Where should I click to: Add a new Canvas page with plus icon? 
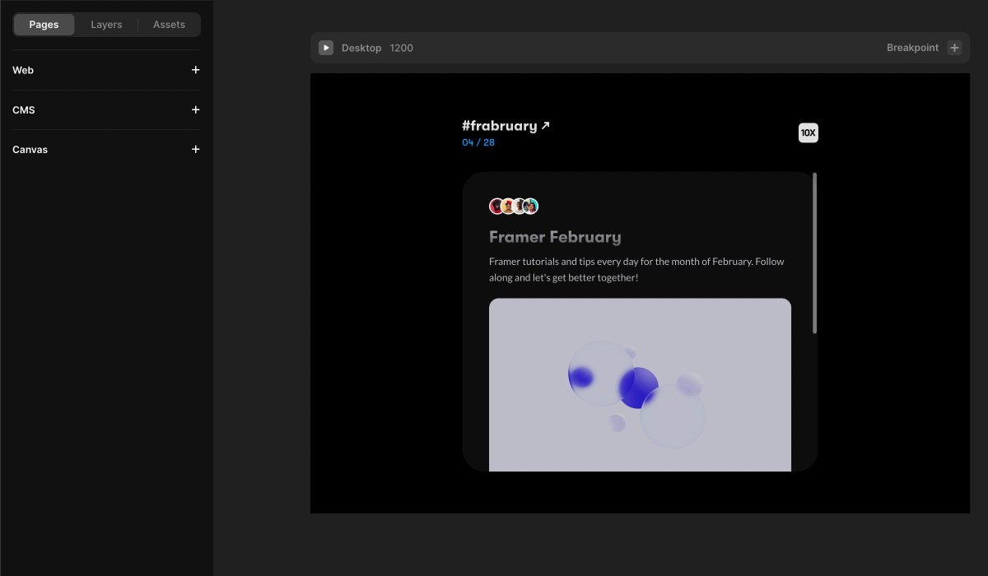click(195, 149)
